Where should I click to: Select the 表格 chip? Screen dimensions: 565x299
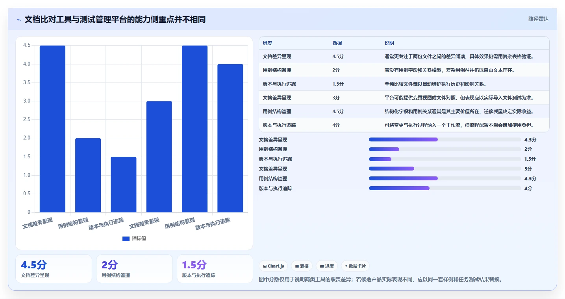(x=302, y=266)
